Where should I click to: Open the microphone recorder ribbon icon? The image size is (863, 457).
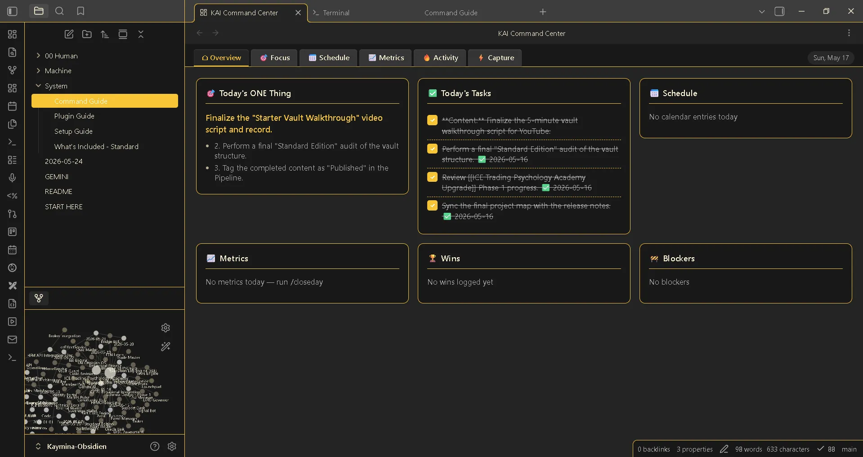pyautogui.click(x=12, y=178)
